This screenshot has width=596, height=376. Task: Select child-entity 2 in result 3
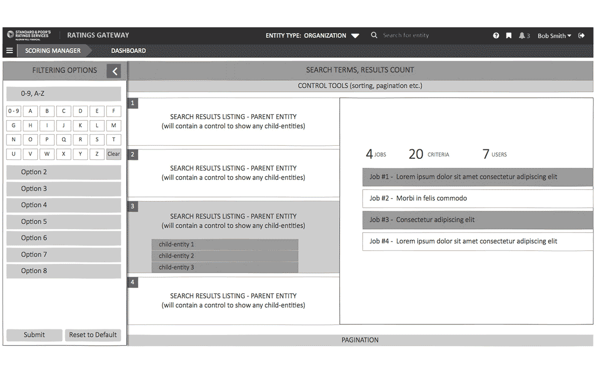click(224, 256)
